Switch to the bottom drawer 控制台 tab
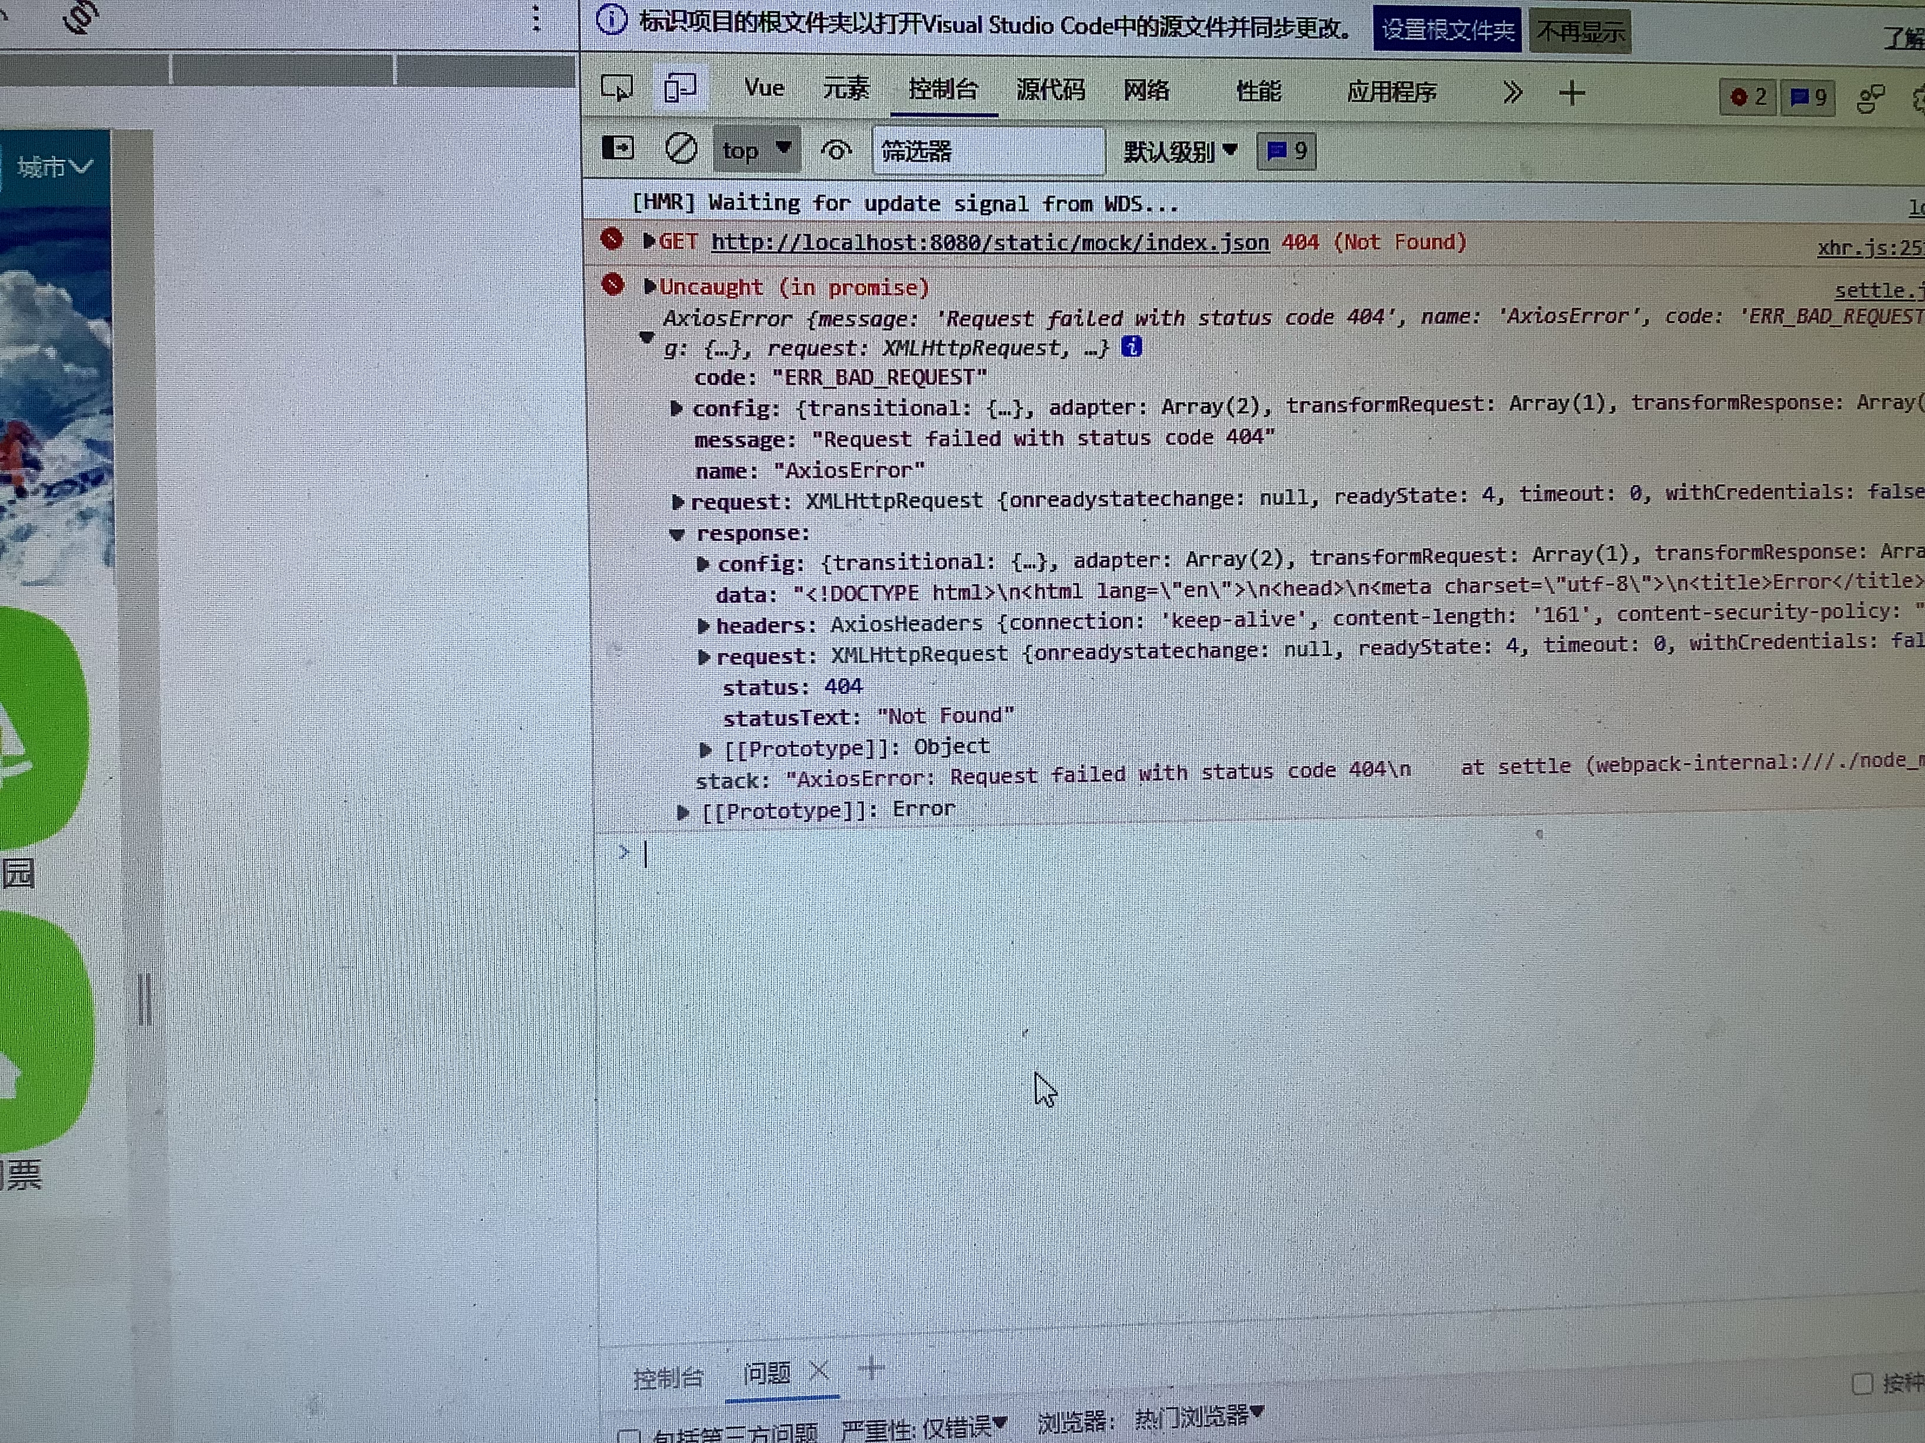1925x1443 pixels. 668,1378
